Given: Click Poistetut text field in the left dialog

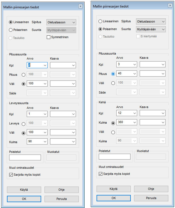Looking at the screenshot, I should [x=25, y=157].
